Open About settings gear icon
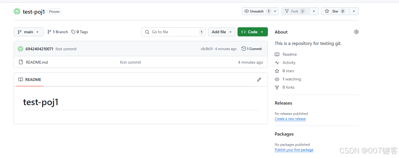The width and height of the screenshot is (399, 158). coord(356,32)
